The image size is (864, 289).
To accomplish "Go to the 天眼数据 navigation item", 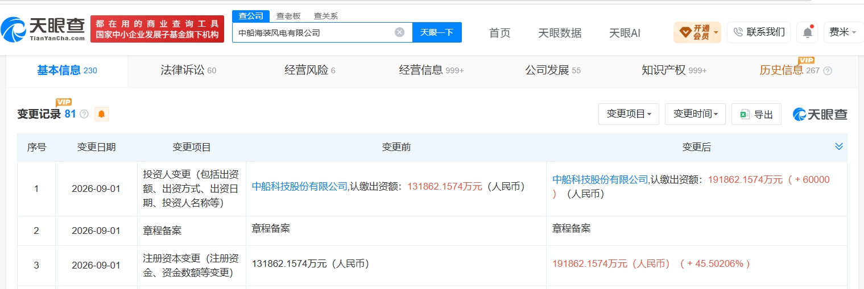I will (560, 33).
